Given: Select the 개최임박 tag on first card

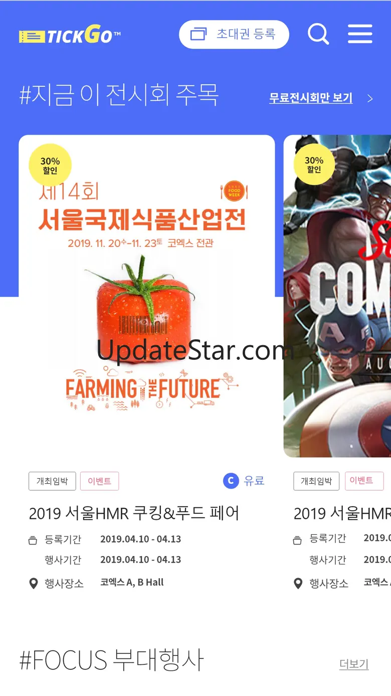Looking at the screenshot, I should click(x=52, y=481).
